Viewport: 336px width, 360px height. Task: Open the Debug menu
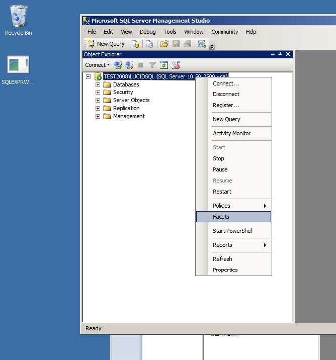[148, 32]
